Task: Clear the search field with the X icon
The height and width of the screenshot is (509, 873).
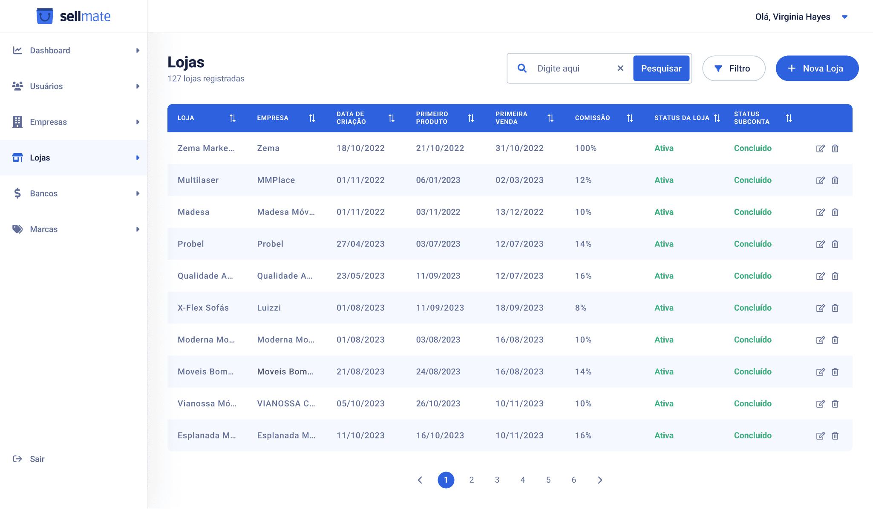Action: click(x=620, y=69)
